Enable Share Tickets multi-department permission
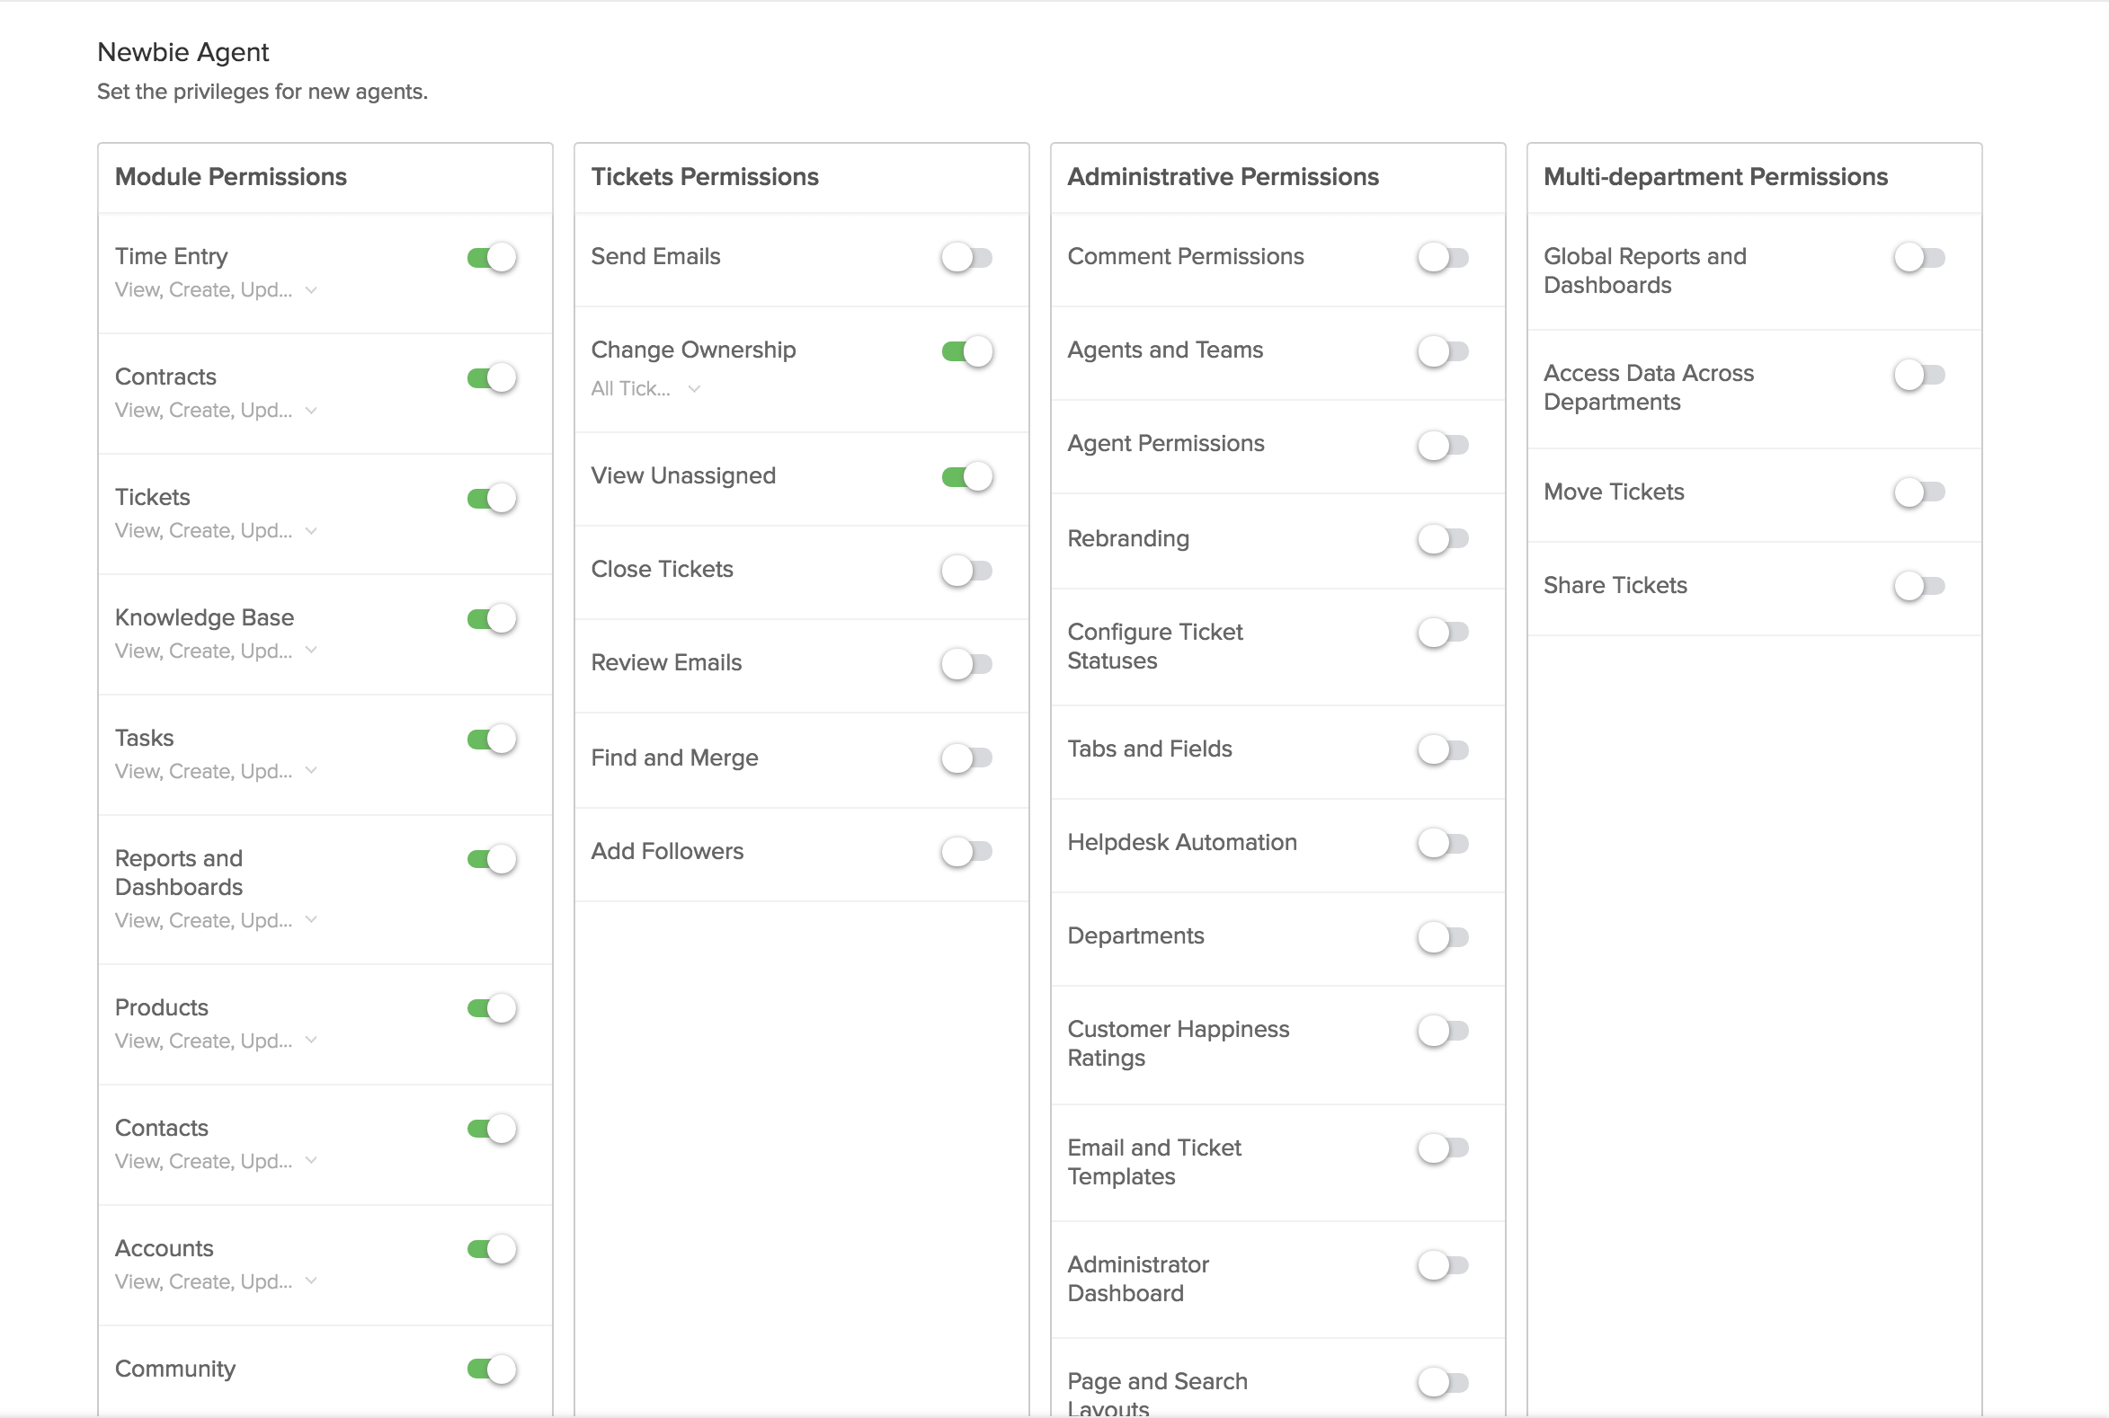Viewport: 2109px width, 1418px height. (1920, 586)
